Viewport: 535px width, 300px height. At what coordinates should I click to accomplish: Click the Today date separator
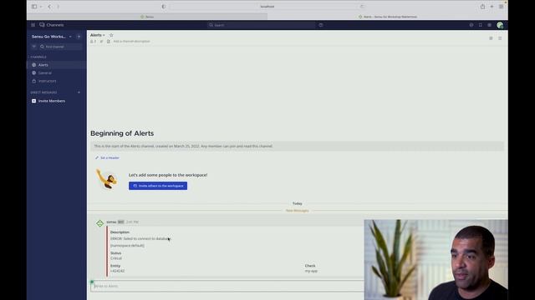(298, 203)
